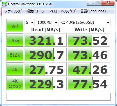Click the empty comment field at bottom
Screen dimensions: 117x106
click(x=58, y=97)
